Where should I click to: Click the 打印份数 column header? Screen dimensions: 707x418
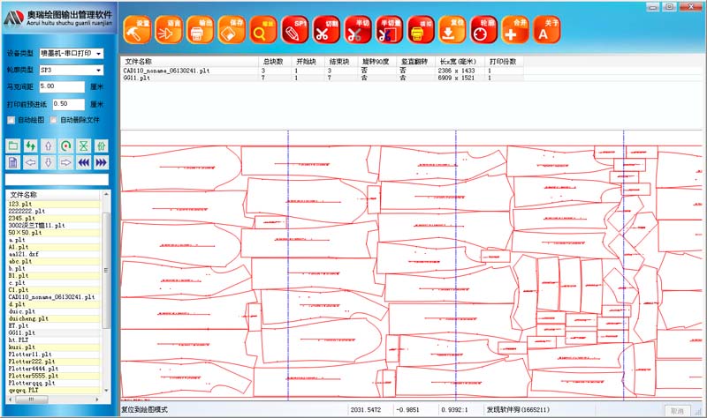503,62
